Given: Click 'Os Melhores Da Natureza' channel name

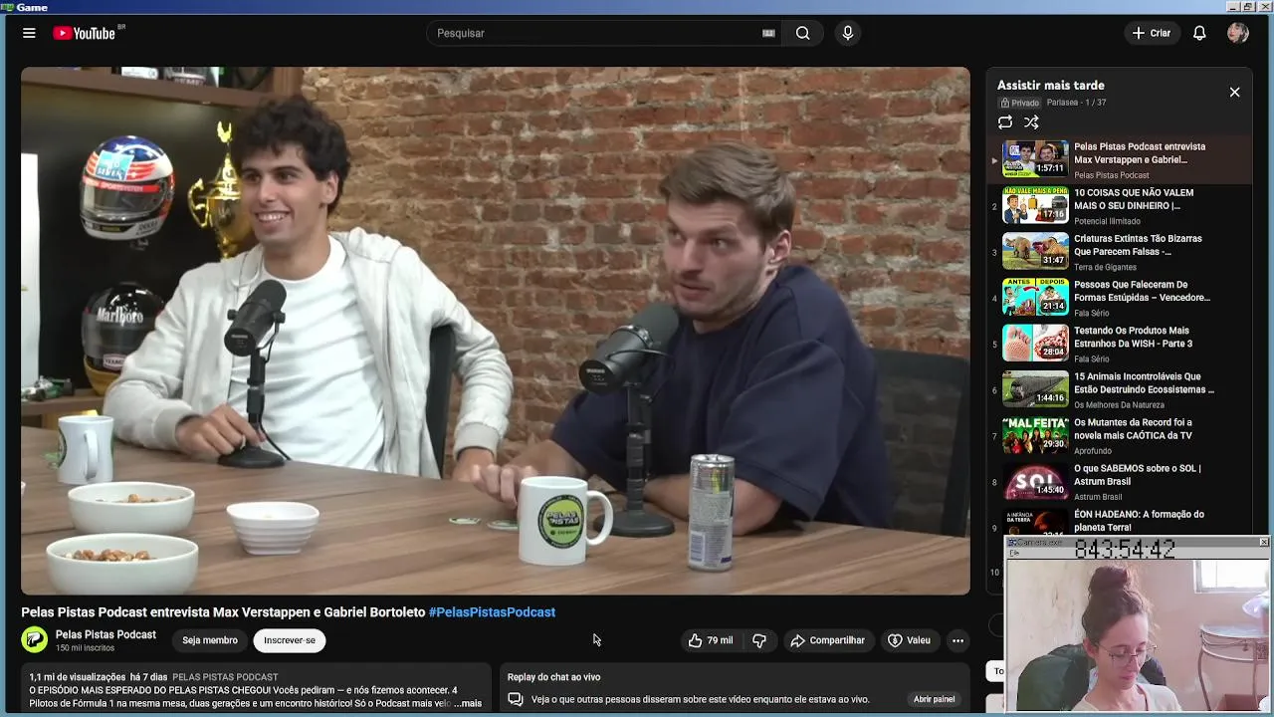Looking at the screenshot, I should [x=1119, y=405].
